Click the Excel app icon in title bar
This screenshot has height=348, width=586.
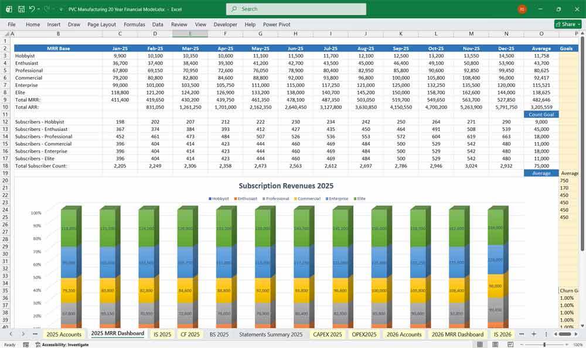8,9
